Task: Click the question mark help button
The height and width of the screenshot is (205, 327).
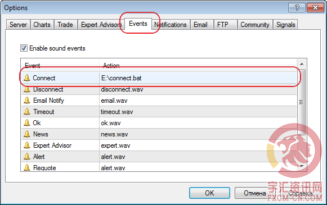Action: 297,8
